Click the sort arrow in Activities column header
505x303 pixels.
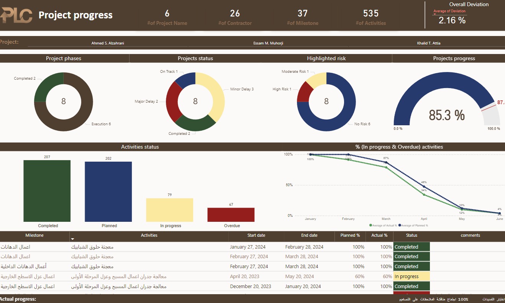click(73, 239)
